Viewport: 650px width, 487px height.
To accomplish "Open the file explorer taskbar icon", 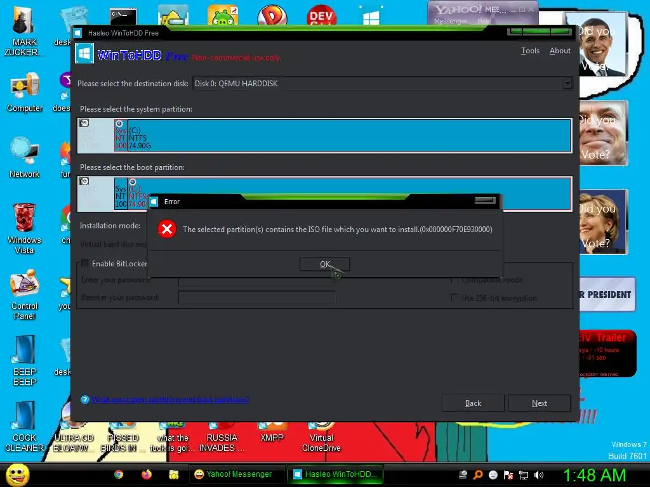I will click(x=174, y=474).
